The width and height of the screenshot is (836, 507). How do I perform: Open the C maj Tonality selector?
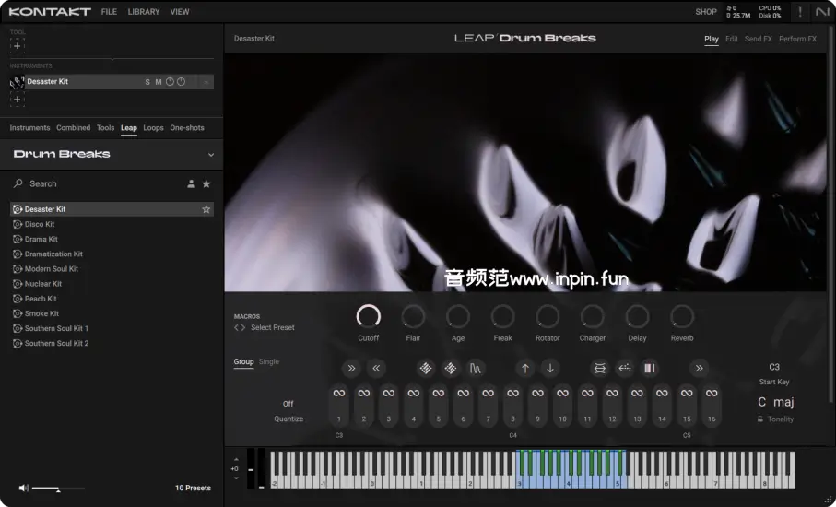click(775, 402)
